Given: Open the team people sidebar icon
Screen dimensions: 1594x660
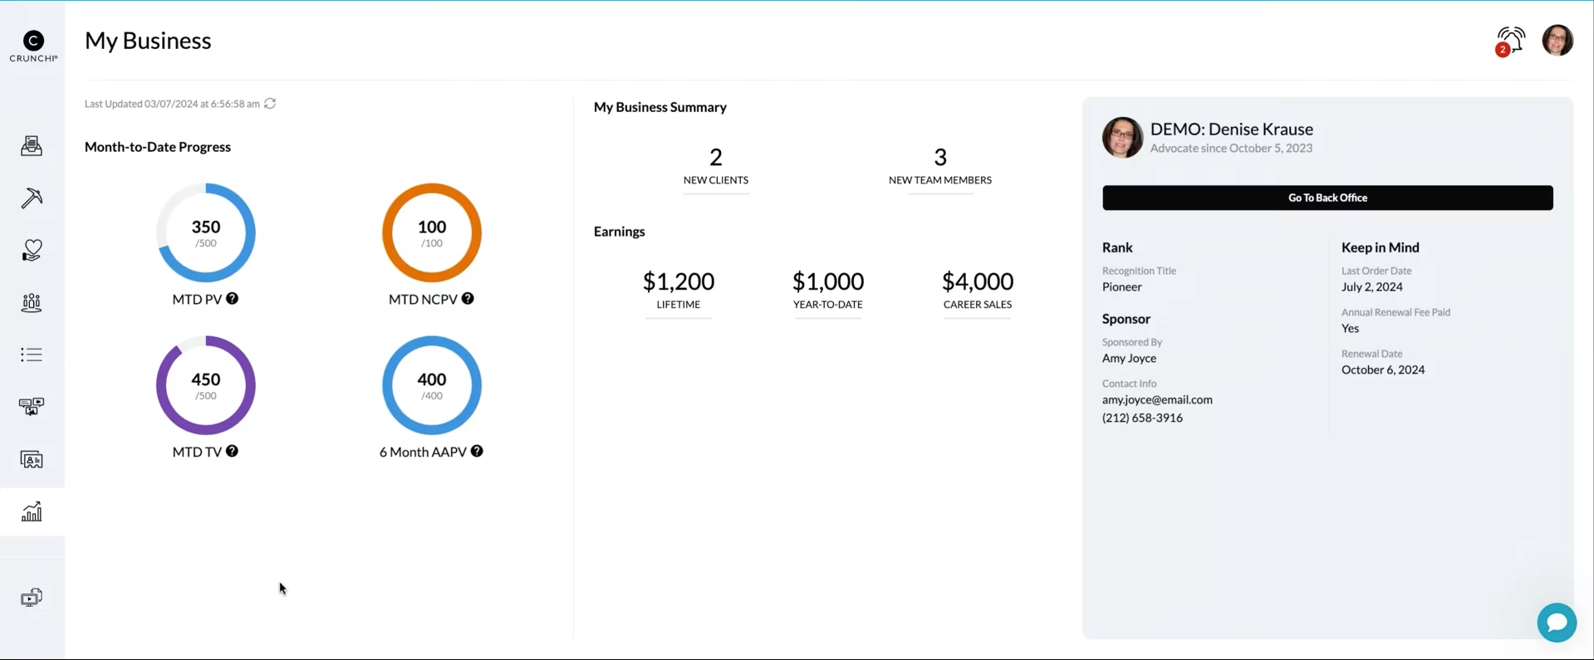Looking at the screenshot, I should 32,303.
